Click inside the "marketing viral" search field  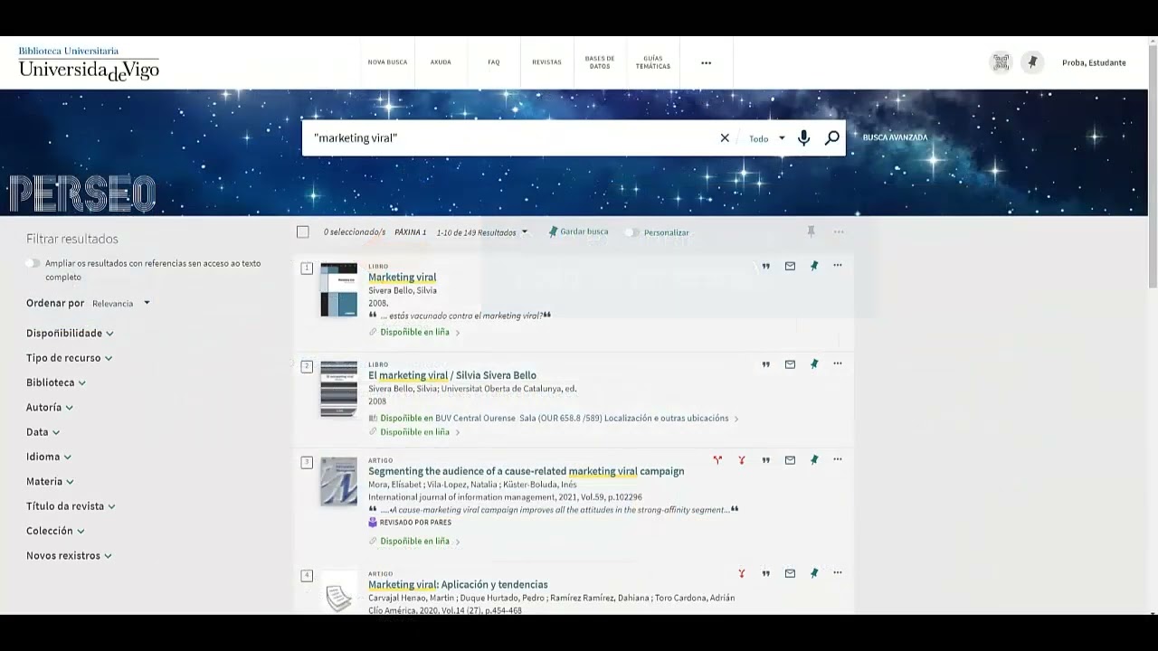coord(511,138)
